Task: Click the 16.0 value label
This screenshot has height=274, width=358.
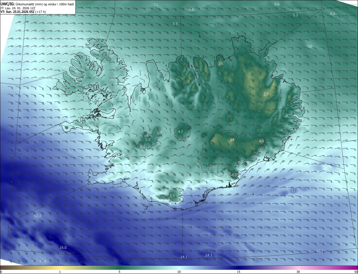Action: pos(63,247)
